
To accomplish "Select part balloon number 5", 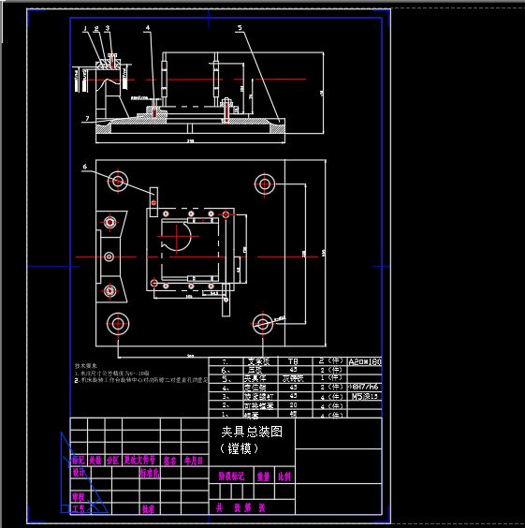I will [x=240, y=28].
